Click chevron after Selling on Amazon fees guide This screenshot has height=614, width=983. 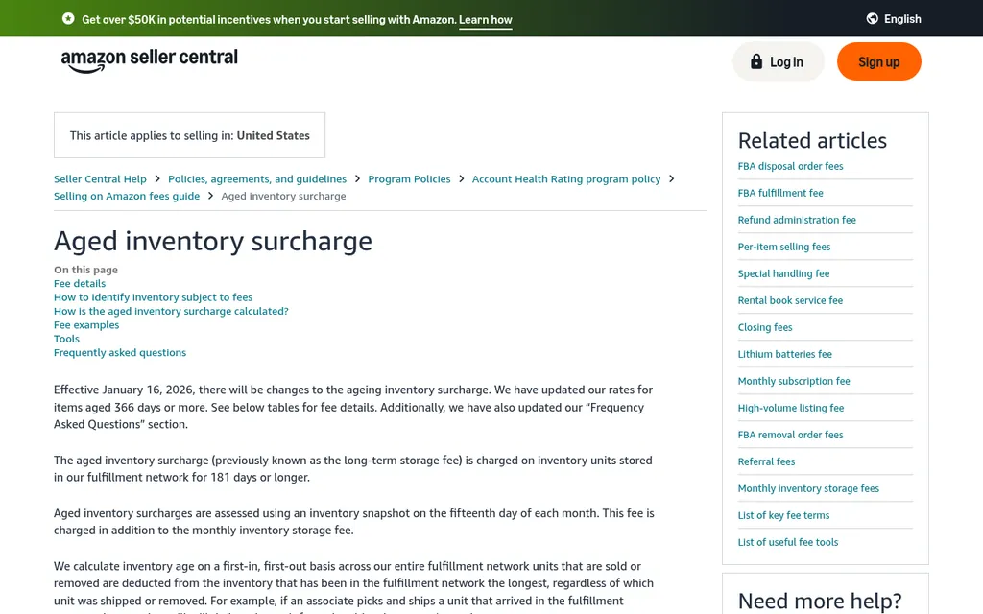tap(210, 196)
